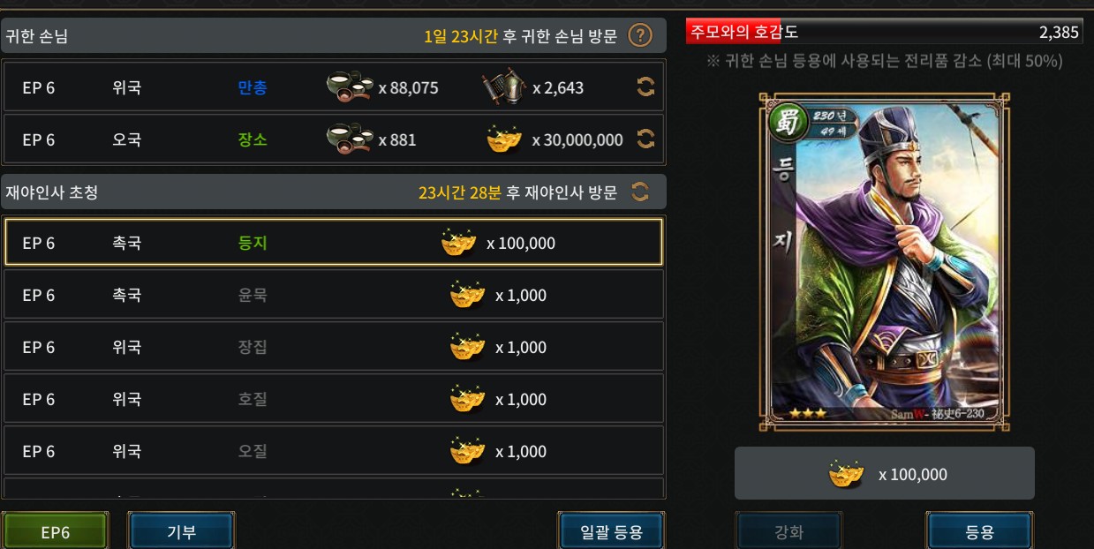Click the scroll item icon showing 2,643
This screenshot has height=549, width=1094.
pyautogui.click(x=503, y=87)
